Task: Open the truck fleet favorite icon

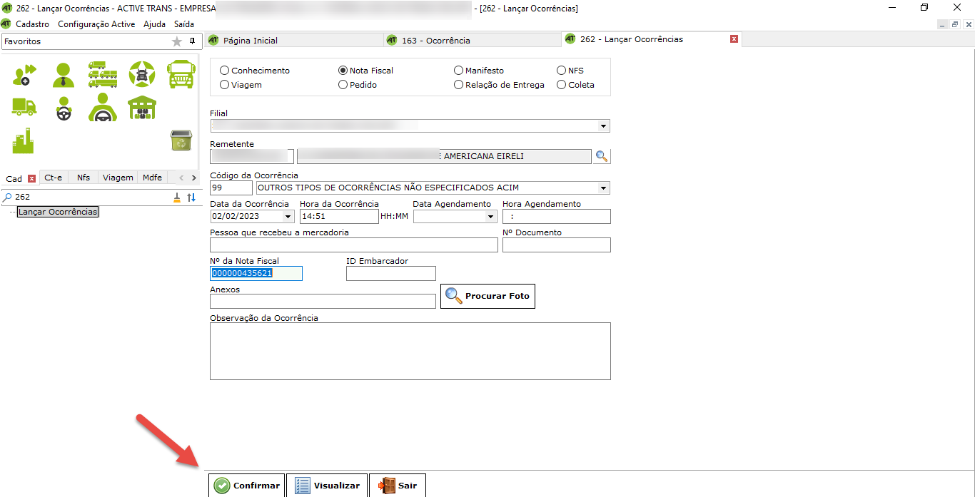Action: tap(103, 74)
